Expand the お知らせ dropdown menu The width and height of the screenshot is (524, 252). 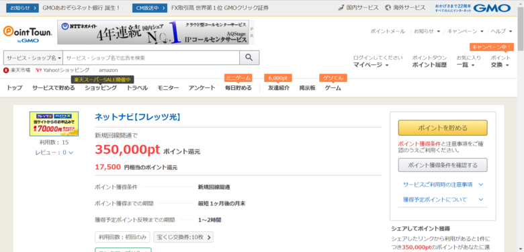tap(427, 31)
